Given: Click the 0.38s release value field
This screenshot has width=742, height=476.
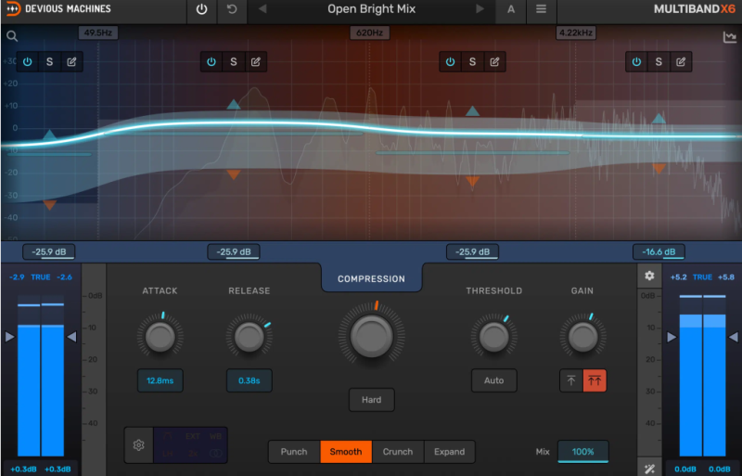Looking at the screenshot, I should tap(249, 380).
